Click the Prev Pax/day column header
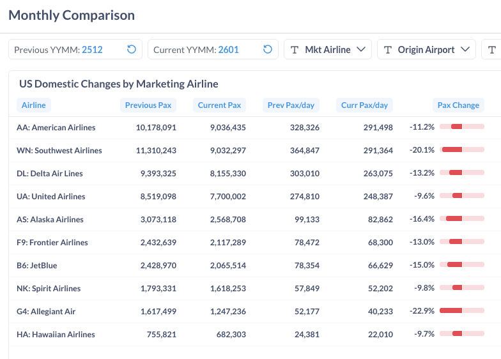The height and width of the screenshot is (359, 501). coord(291,105)
